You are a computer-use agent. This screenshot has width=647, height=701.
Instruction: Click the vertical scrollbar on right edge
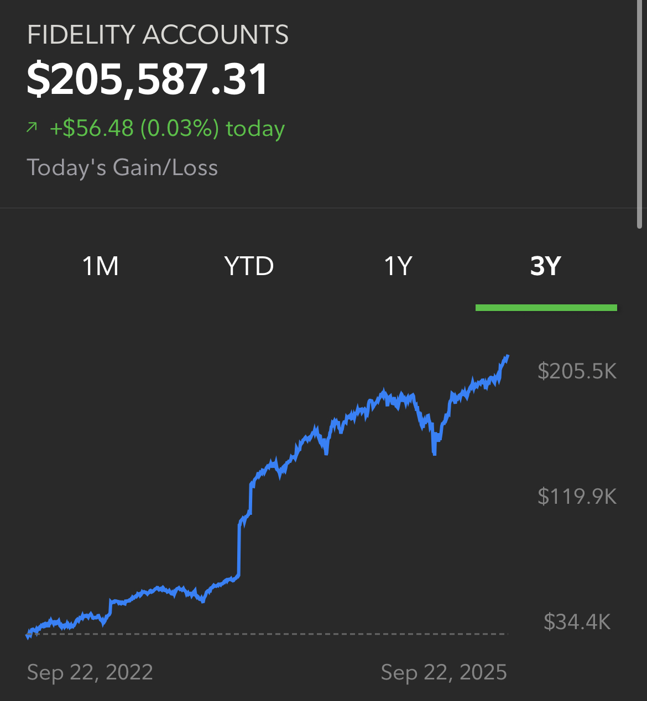pyautogui.click(x=640, y=113)
